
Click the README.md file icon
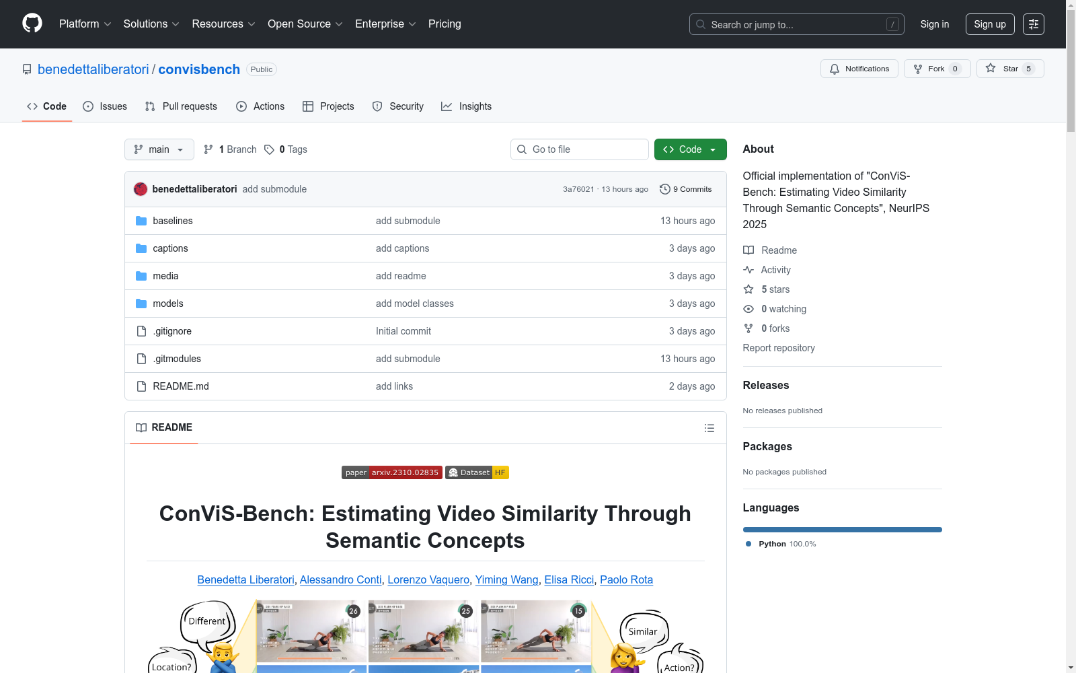[x=141, y=386]
